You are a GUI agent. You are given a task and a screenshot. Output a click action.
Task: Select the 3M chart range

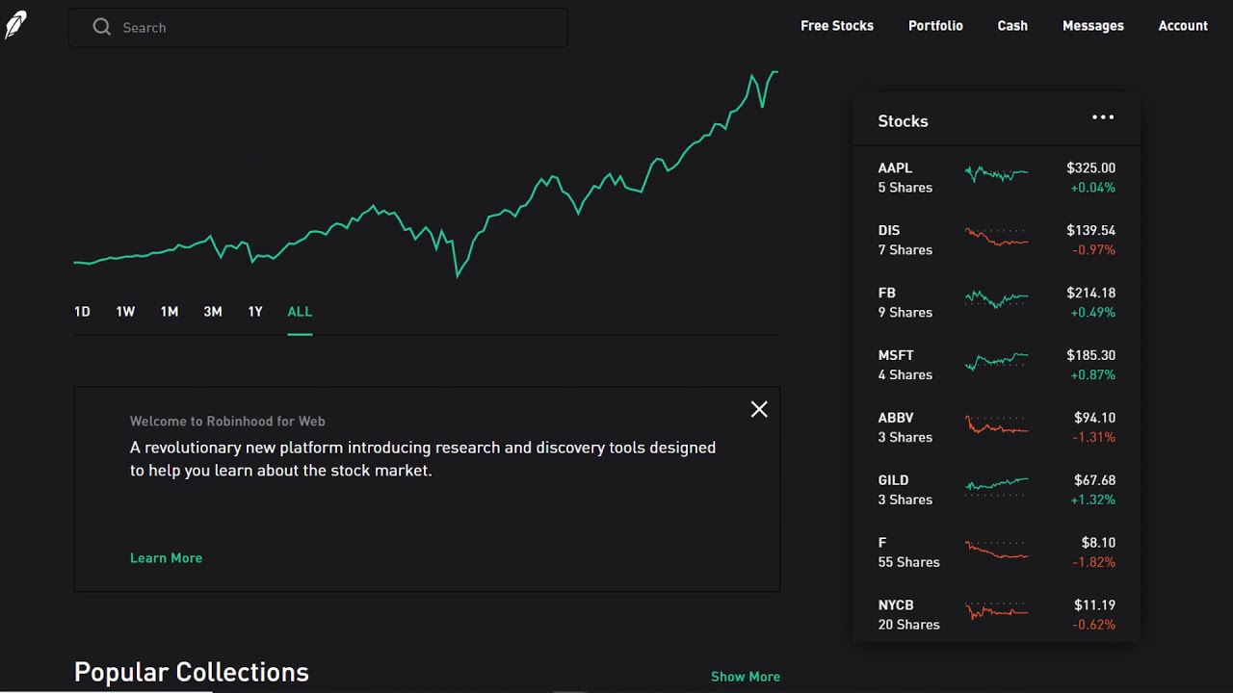213,312
